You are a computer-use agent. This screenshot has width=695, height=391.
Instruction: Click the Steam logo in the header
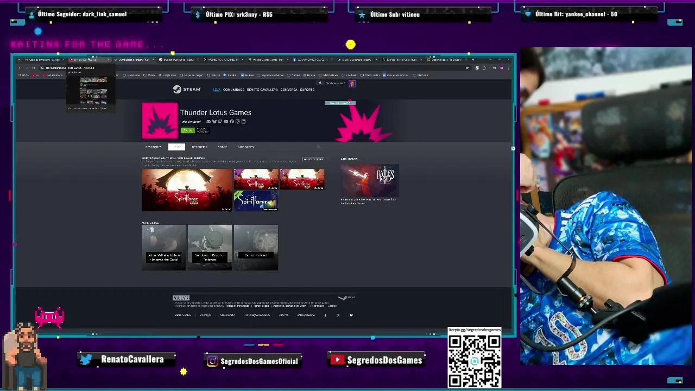coord(186,90)
